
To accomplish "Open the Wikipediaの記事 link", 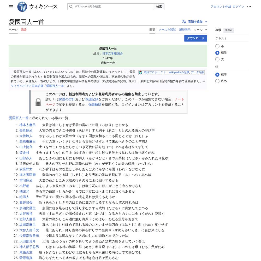I will (x=179, y=72).
